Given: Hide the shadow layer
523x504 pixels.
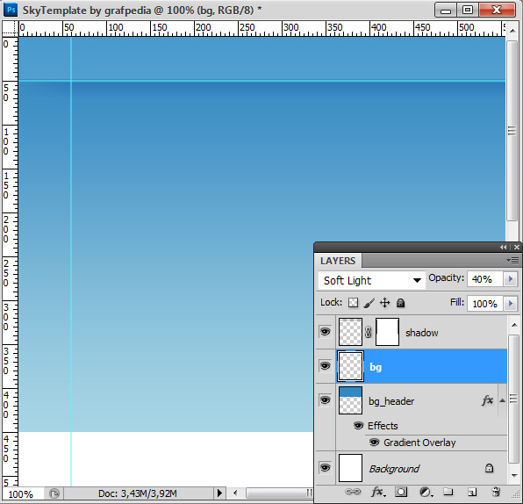Looking at the screenshot, I should click(326, 332).
